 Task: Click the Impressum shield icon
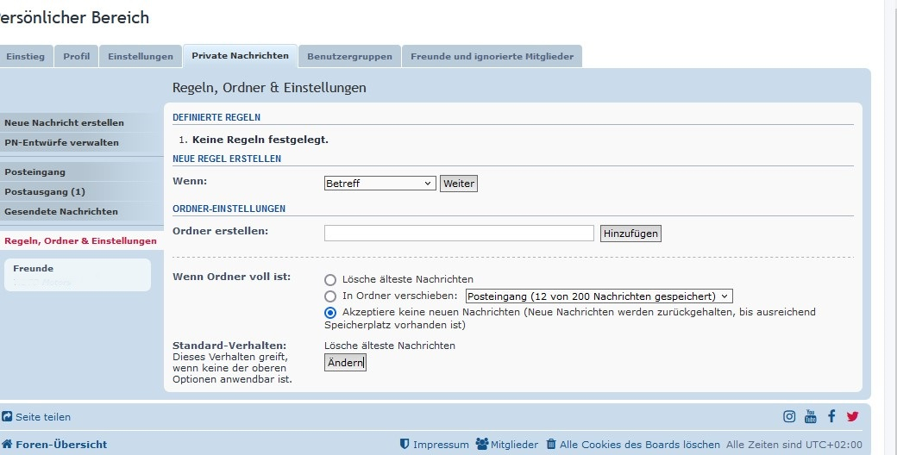pos(405,445)
